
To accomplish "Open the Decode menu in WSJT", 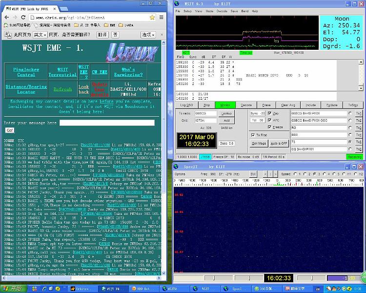I will 222,11.
